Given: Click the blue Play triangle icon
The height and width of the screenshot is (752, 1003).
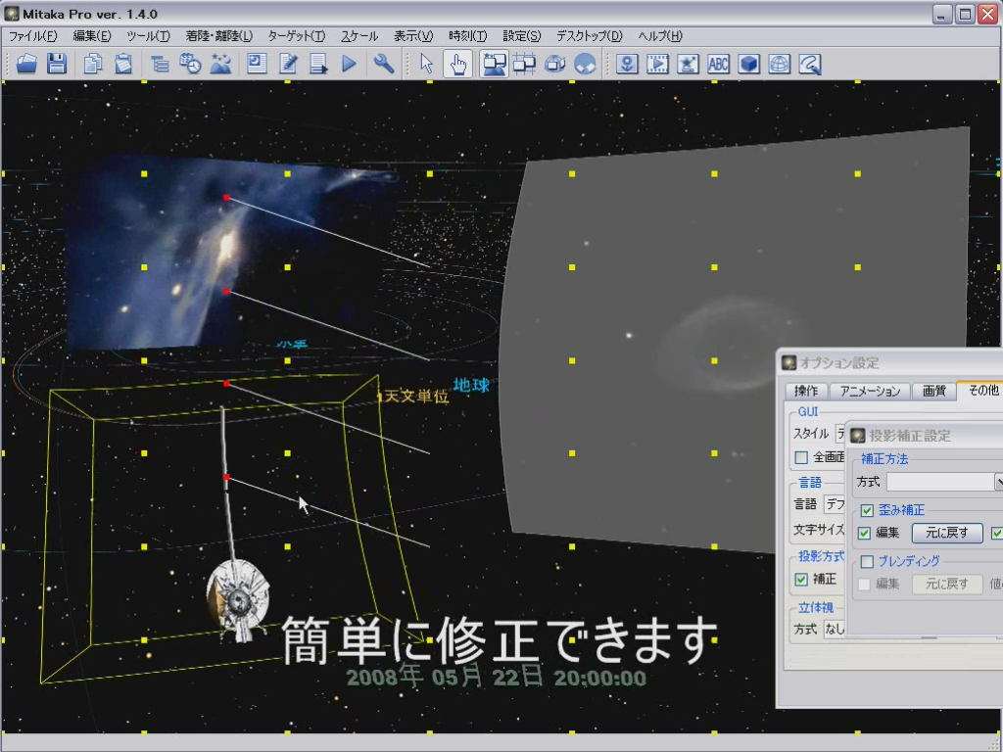Looking at the screenshot, I should tap(350, 64).
